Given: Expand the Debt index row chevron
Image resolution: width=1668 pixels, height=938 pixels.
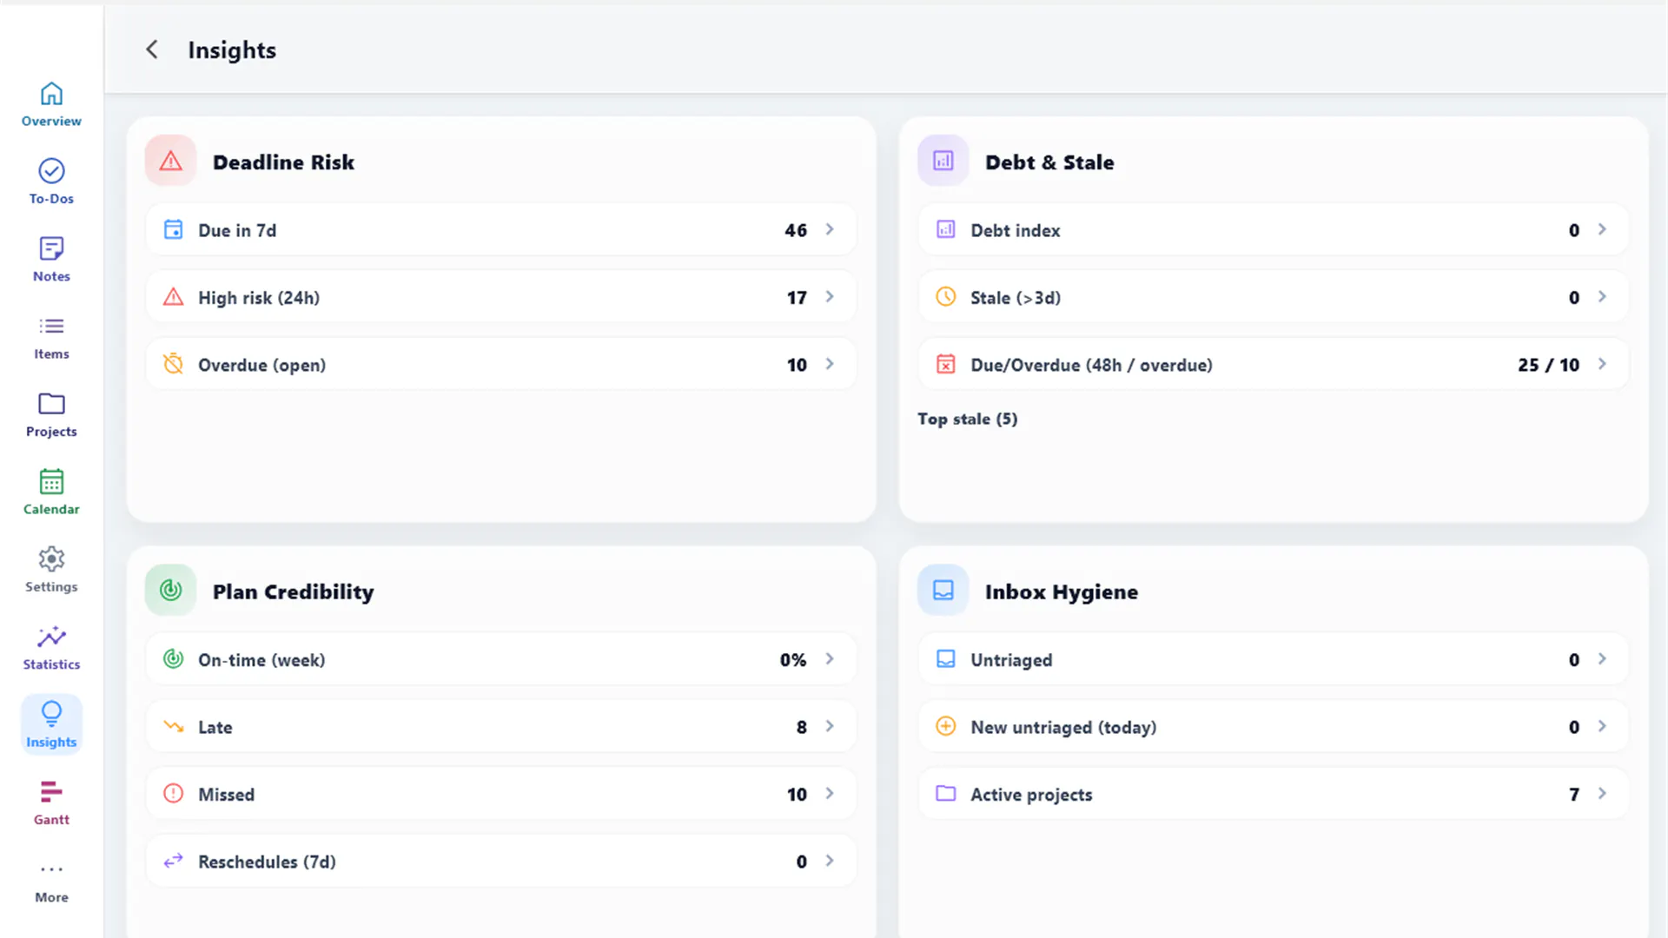Looking at the screenshot, I should [x=1602, y=229].
